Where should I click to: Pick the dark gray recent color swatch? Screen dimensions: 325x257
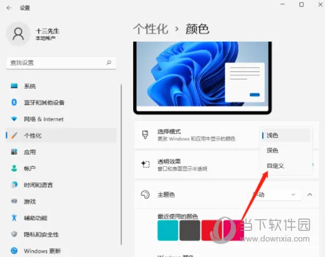click(190, 230)
